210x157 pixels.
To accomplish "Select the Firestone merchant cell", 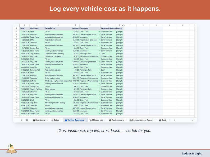I will pyautogui.click(x=37, y=78).
